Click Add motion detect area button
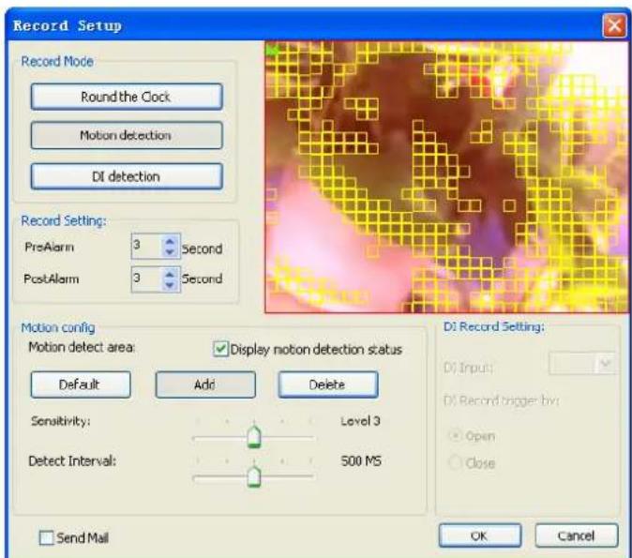The height and width of the screenshot is (558, 632). [x=205, y=385]
